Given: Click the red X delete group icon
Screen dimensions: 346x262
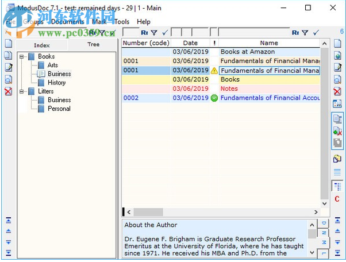Looking at the screenshot, I should tap(8, 91).
